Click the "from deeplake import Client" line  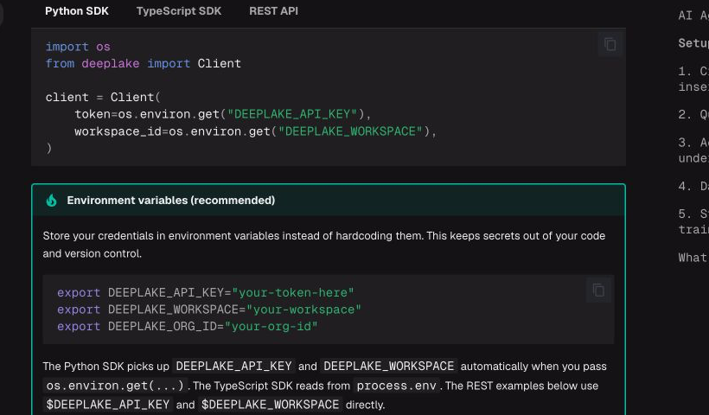point(144,63)
